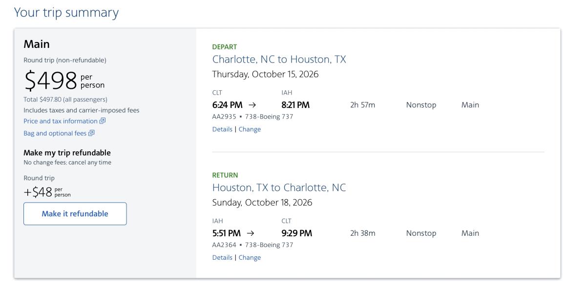
Task: Click flight number AA2935 aircraft info
Action: point(252,117)
